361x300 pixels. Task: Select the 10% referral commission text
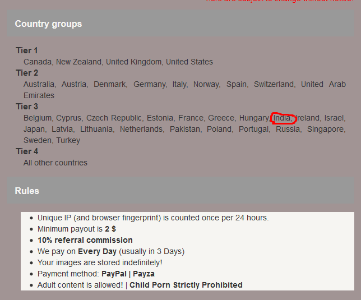(x=85, y=240)
